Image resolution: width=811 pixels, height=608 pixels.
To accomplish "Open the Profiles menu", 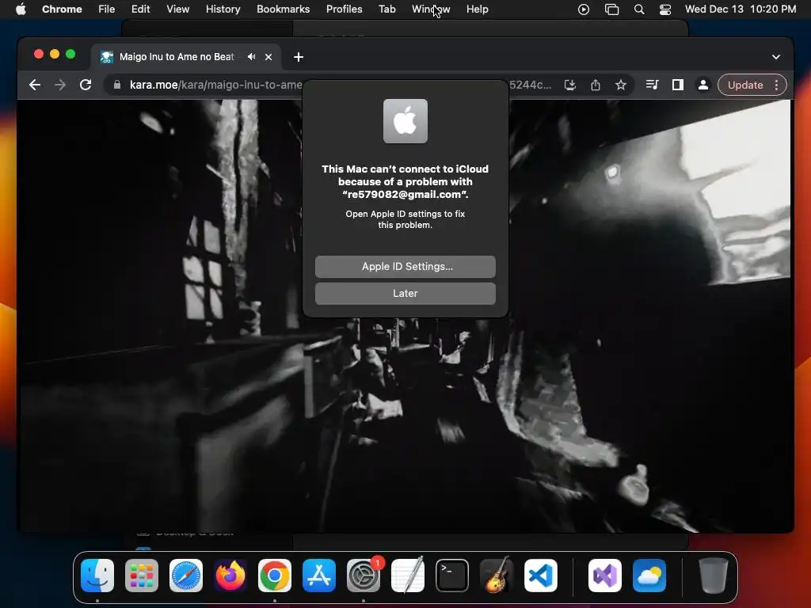I will (x=344, y=9).
